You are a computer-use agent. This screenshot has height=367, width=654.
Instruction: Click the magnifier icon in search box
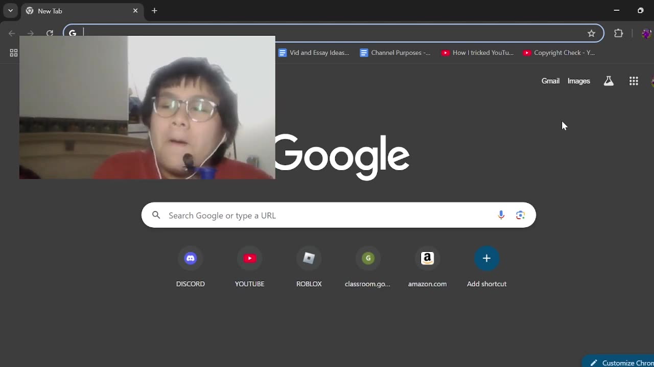(156, 215)
